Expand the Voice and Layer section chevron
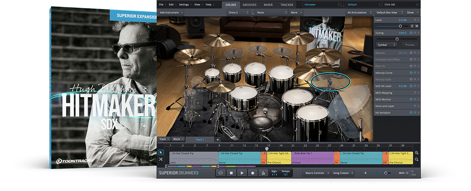 coord(418,106)
